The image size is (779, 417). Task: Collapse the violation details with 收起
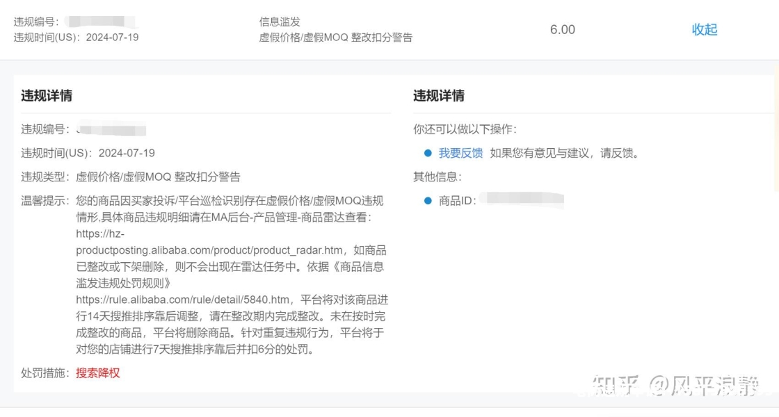(704, 29)
